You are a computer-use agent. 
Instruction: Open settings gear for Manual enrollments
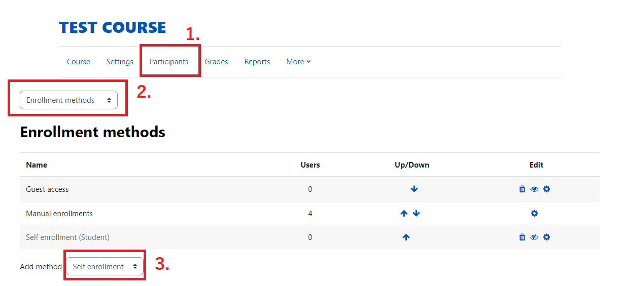pos(534,214)
